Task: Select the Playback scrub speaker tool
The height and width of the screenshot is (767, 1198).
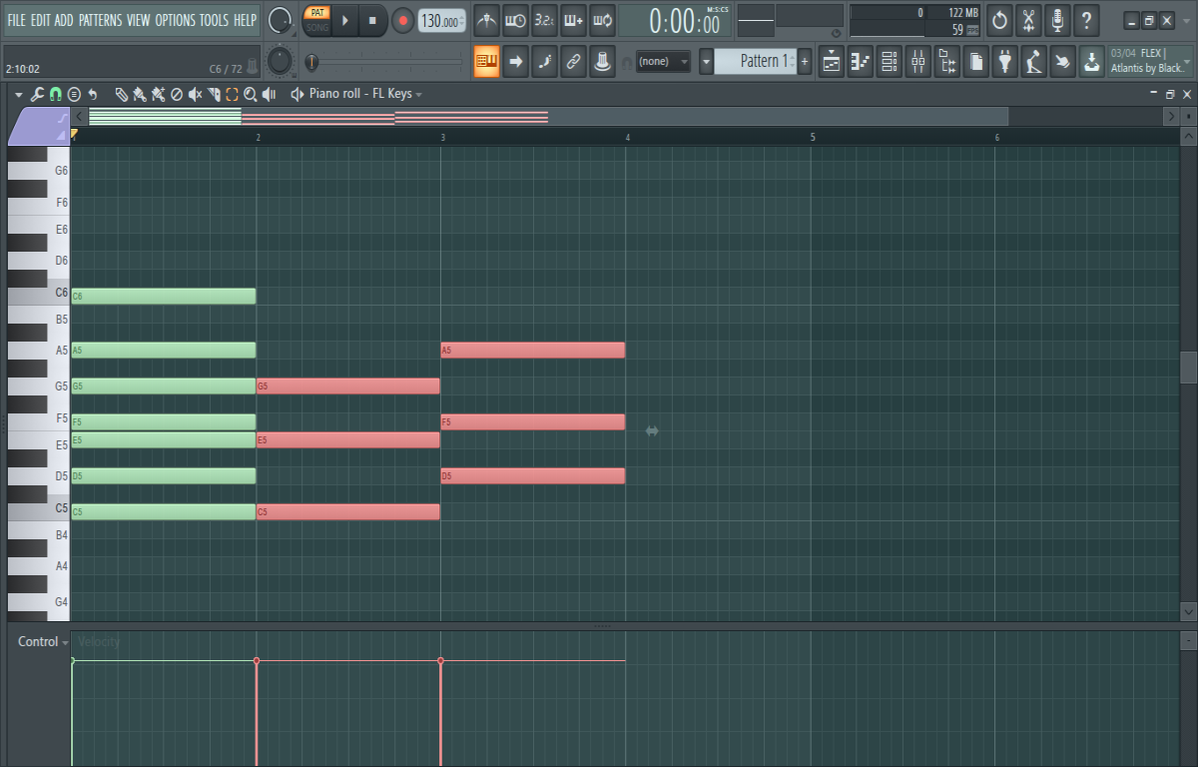Action: click(269, 94)
